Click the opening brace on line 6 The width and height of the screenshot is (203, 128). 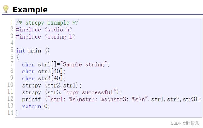[18, 57]
